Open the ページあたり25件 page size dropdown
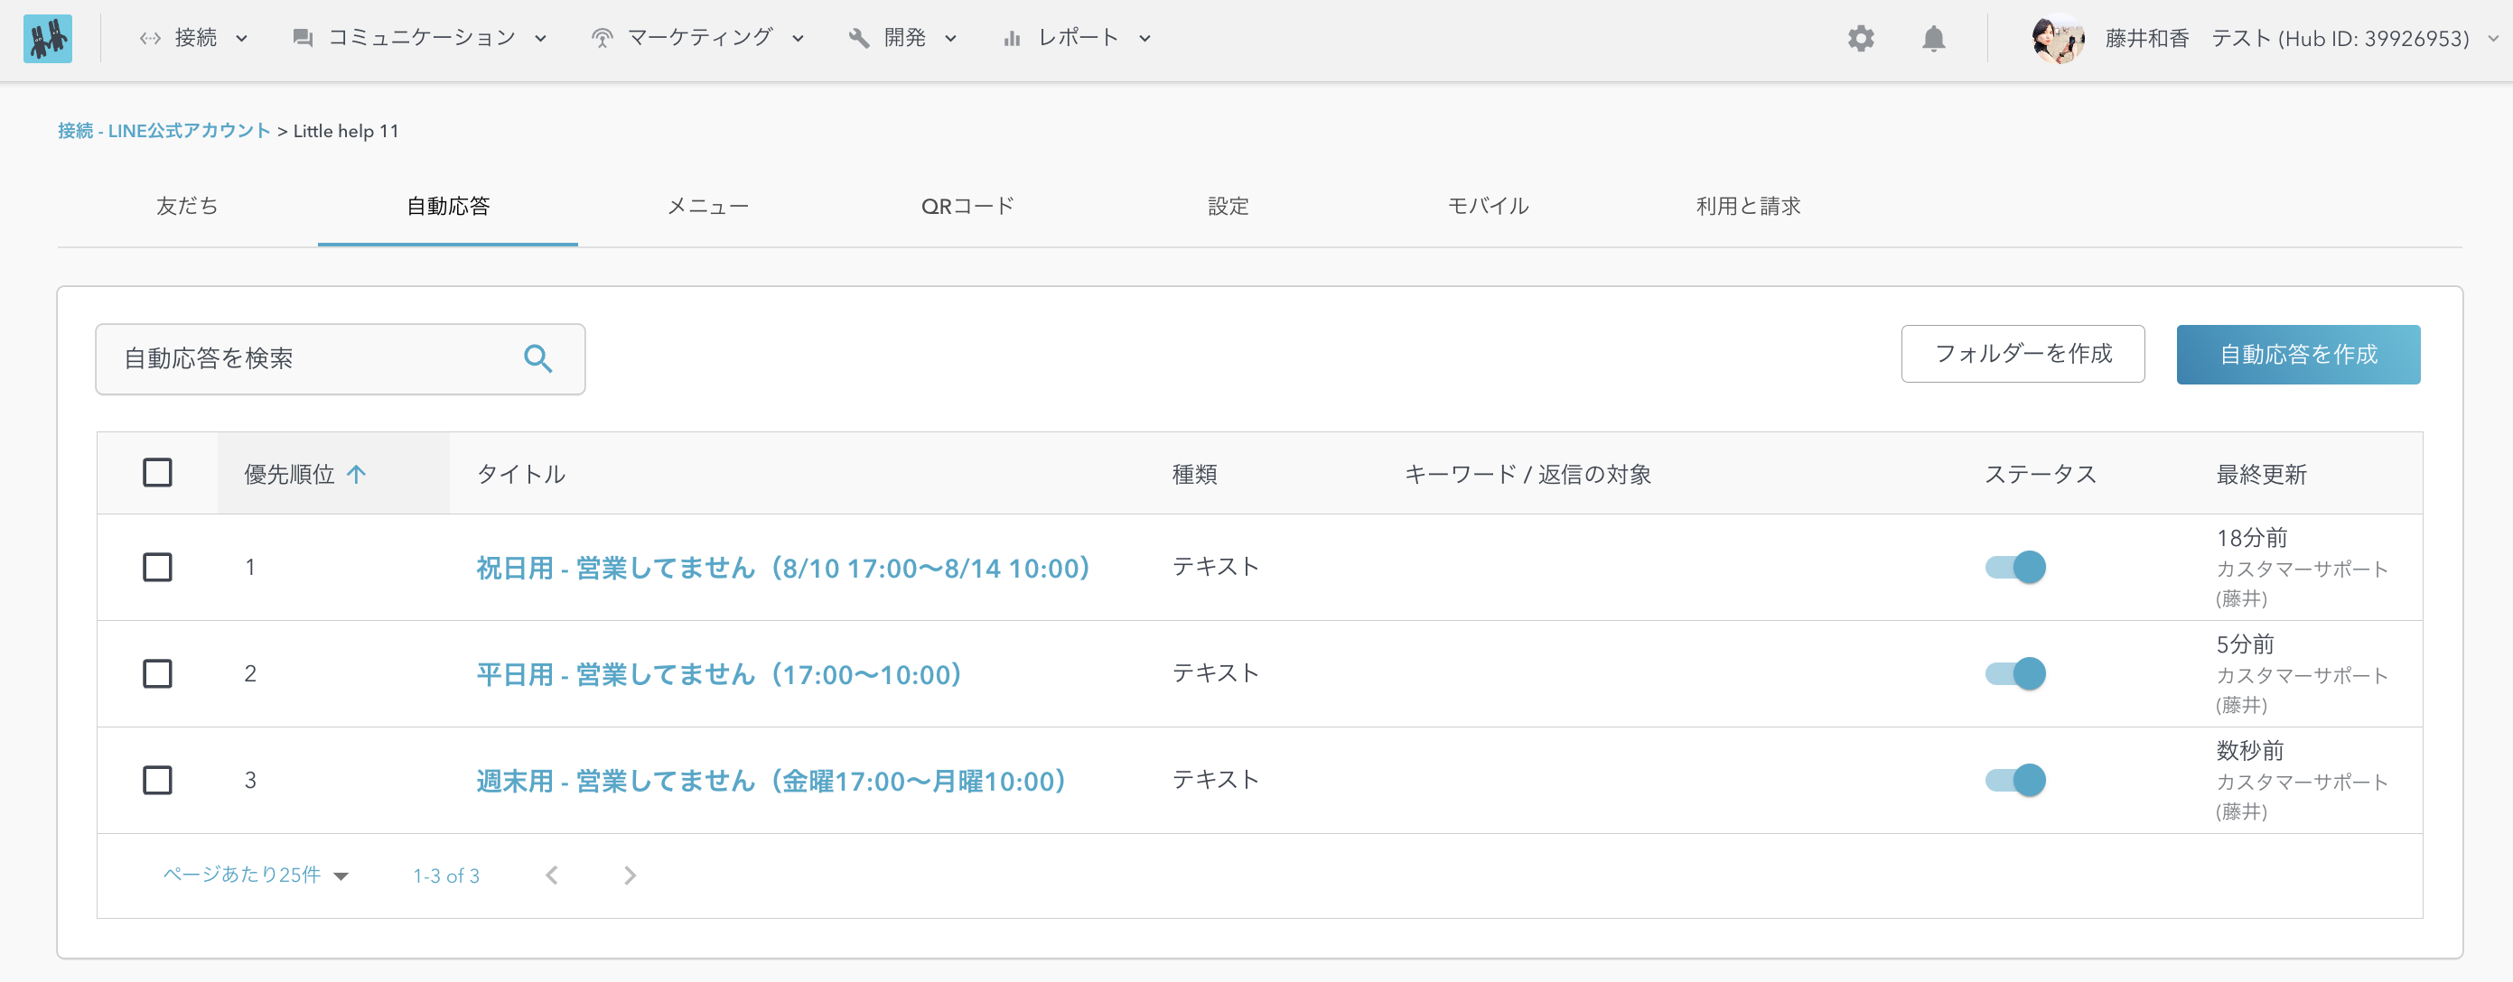The height and width of the screenshot is (982, 2513). tap(256, 875)
